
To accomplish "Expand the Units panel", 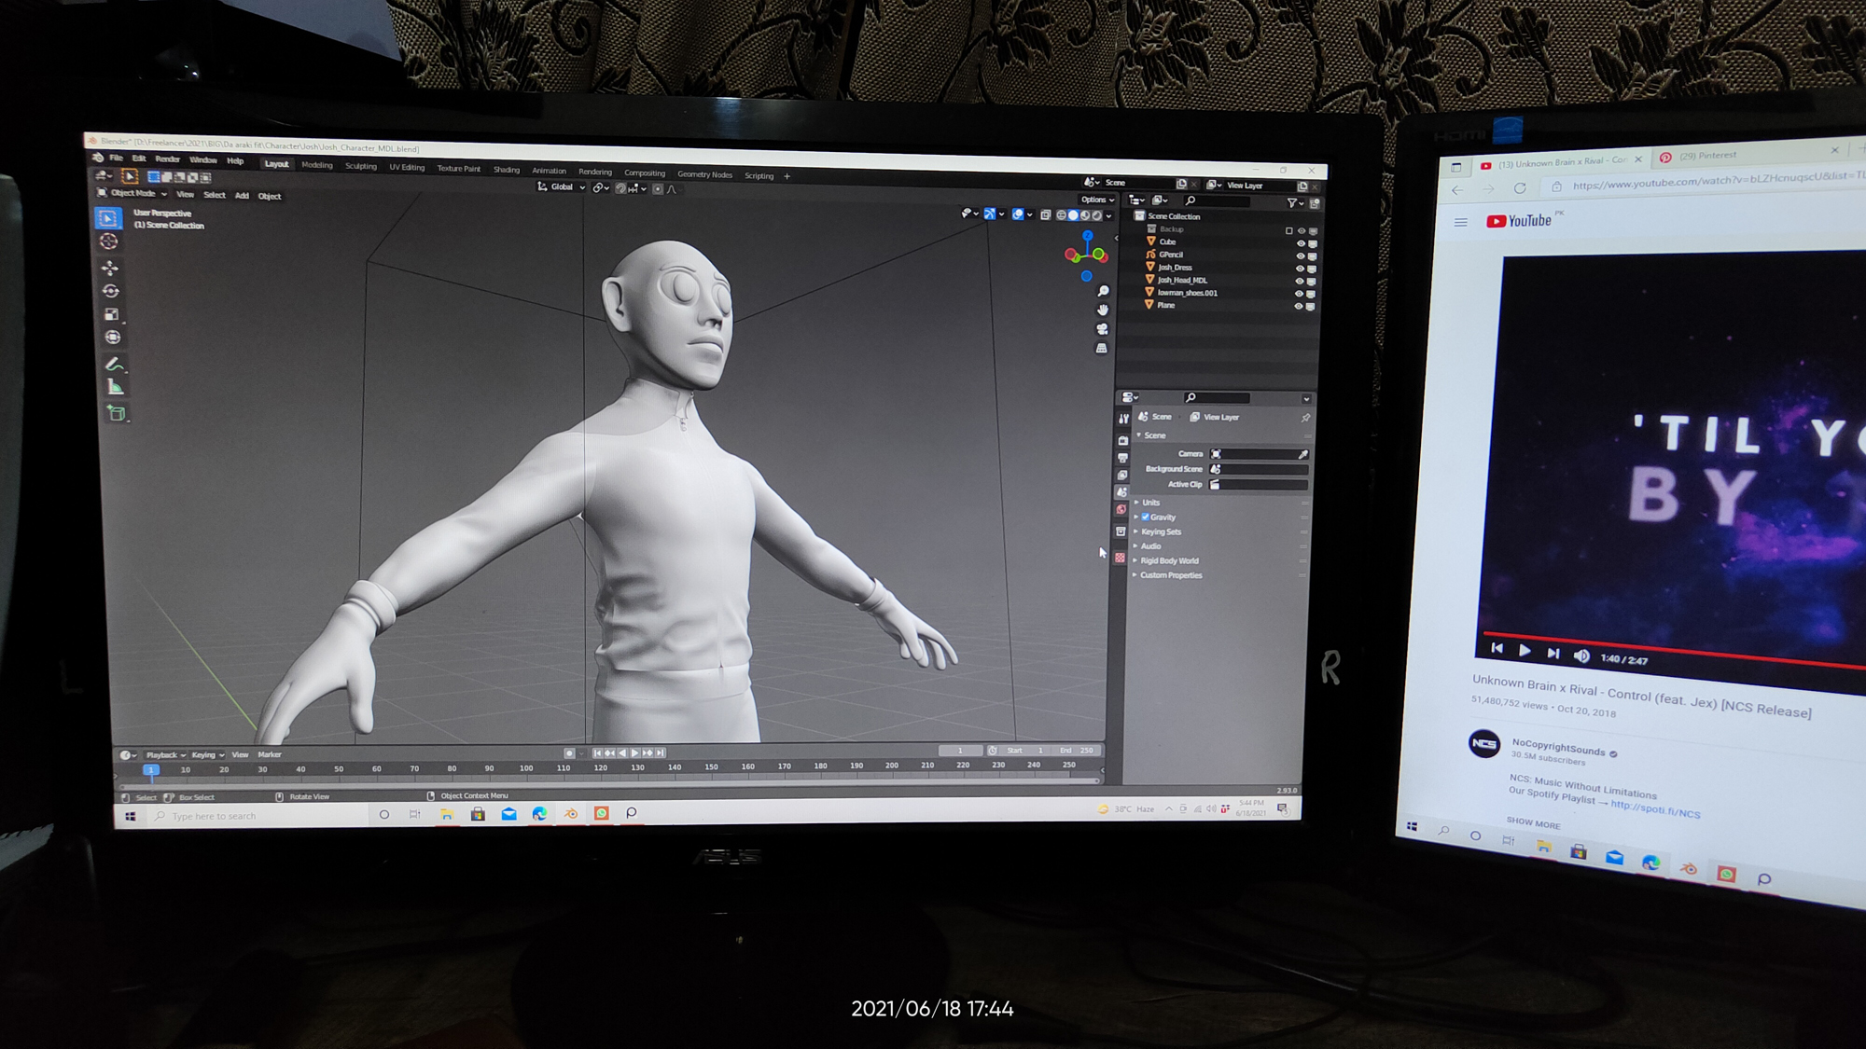I will click(1150, 503).
